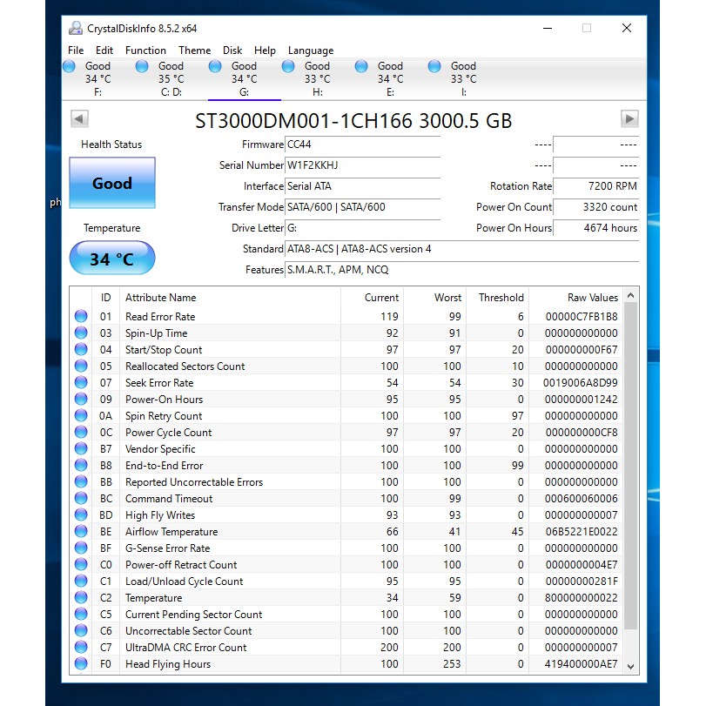Click status orb for Airflow Temperature

tap(81, 532)
